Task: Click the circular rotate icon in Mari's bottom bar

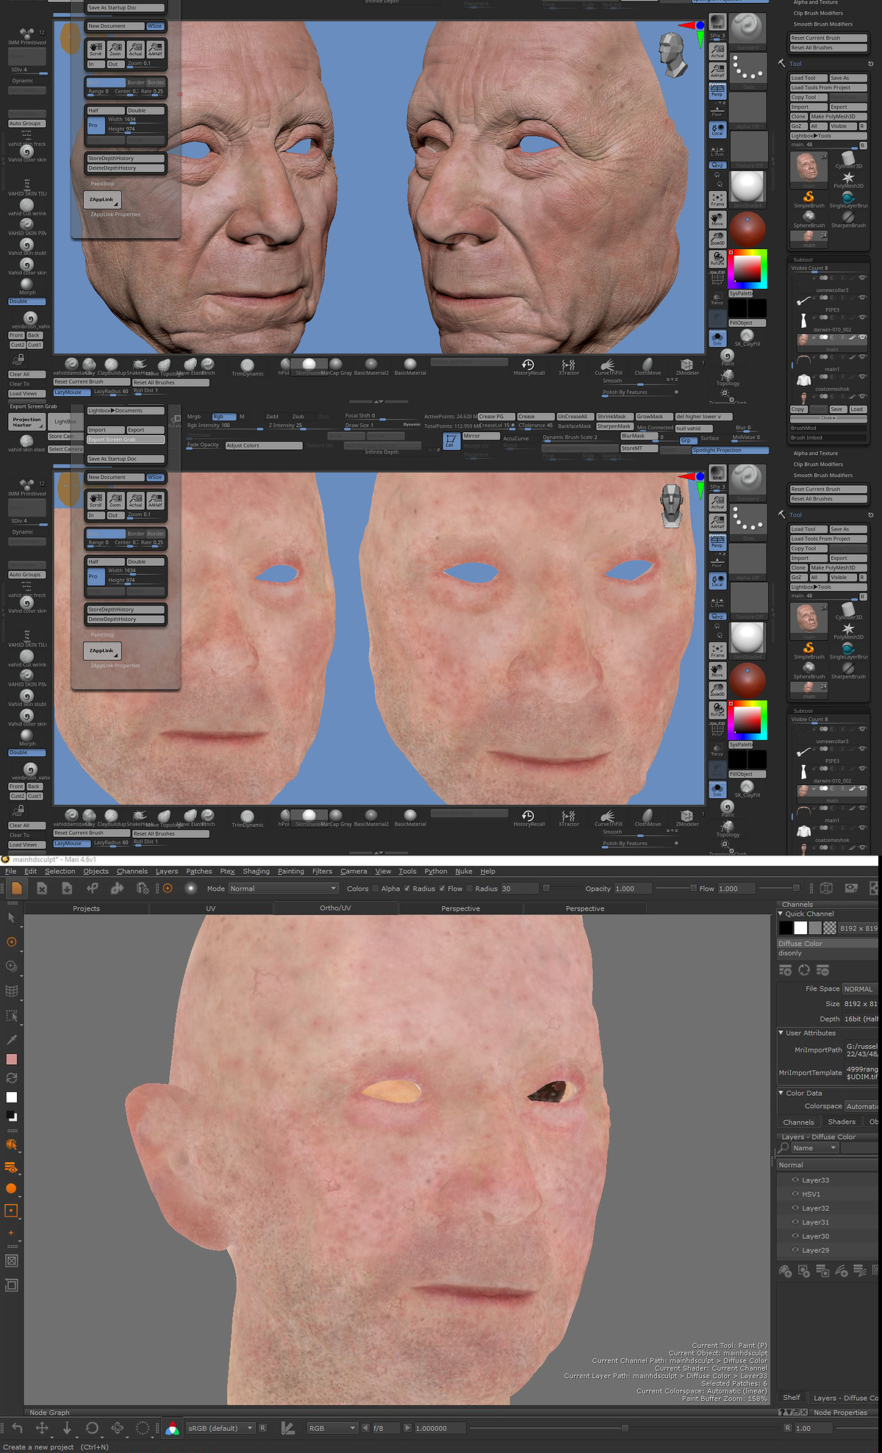Action: coord(92,1428)
